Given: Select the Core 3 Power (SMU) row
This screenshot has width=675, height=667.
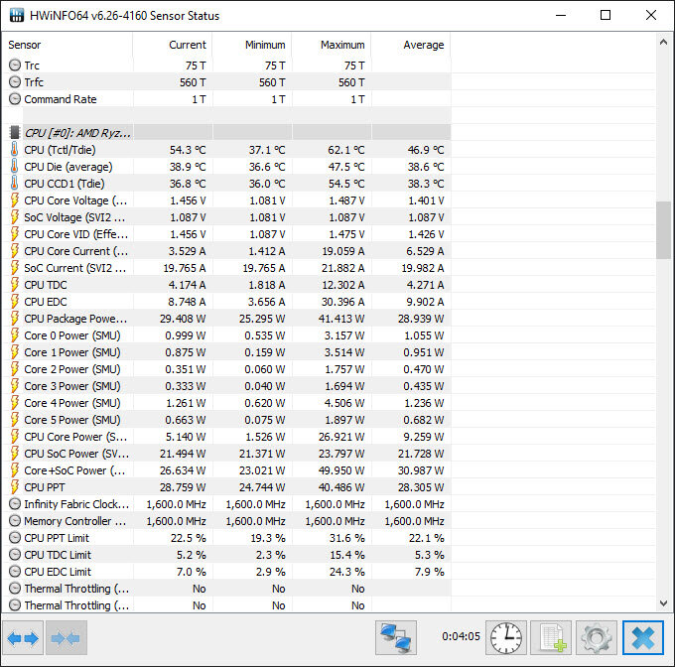Looking at the screenshot, I should [227, 386].
